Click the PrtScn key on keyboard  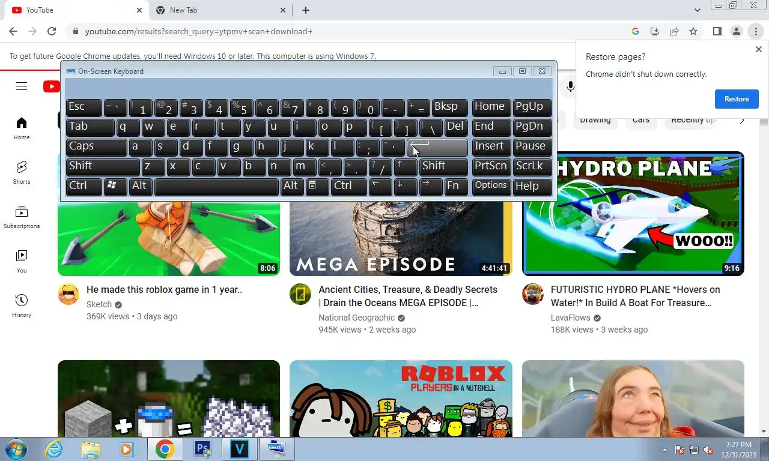pos(491,167)
